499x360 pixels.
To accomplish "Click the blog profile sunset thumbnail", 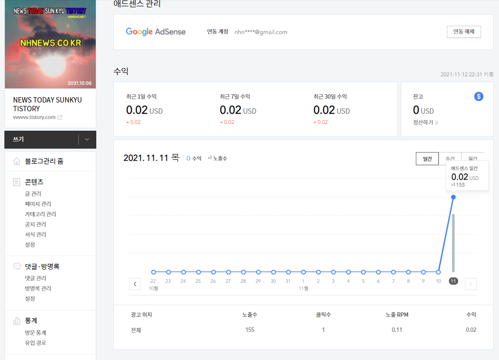I will point(50,44).
